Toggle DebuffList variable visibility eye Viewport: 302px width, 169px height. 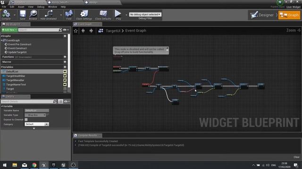tap(65, 71)
